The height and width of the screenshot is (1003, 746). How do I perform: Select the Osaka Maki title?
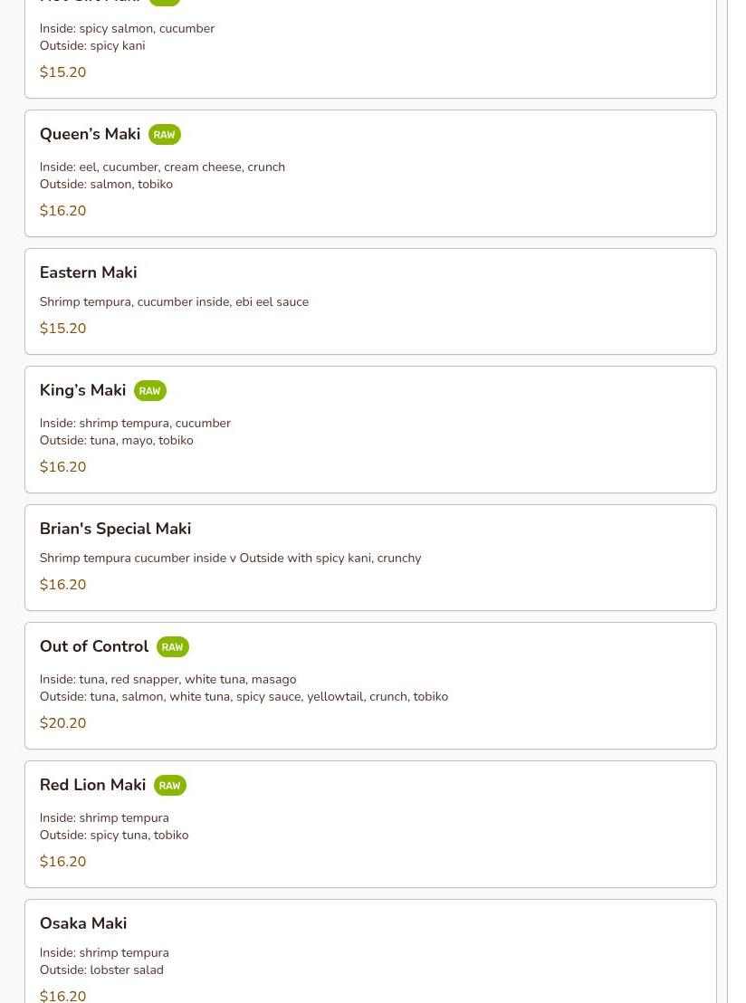pos(83,923)
